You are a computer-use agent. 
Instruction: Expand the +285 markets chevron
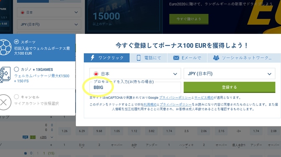52,137
